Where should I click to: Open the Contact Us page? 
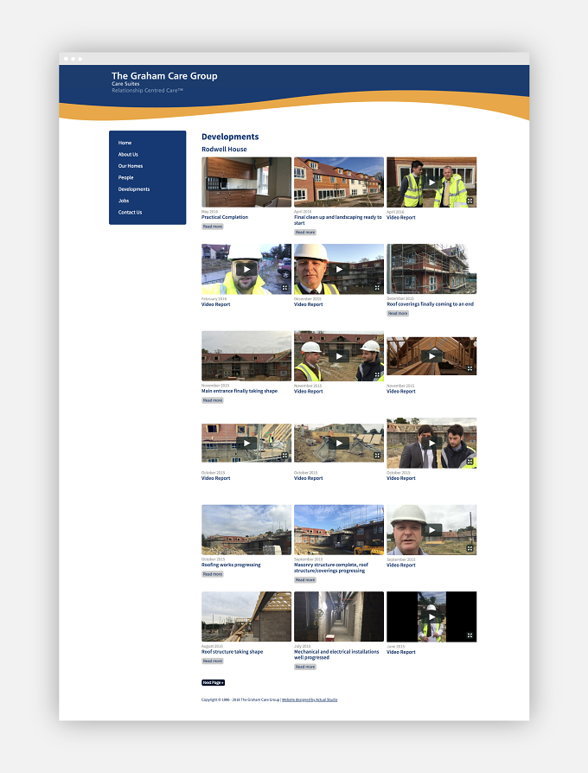[130, 212]
